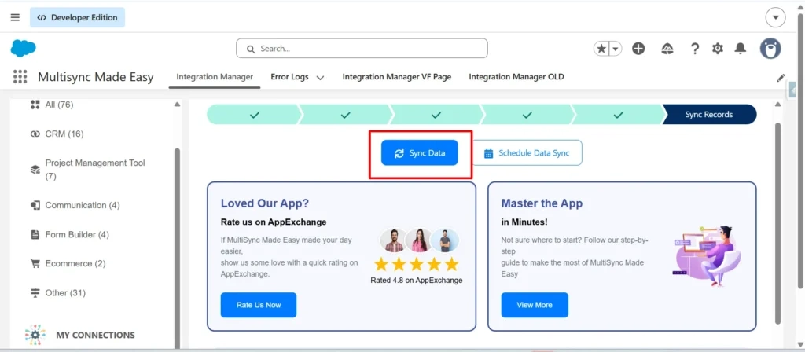Select the Ecommerce (2) category

(x=75, y=264)
